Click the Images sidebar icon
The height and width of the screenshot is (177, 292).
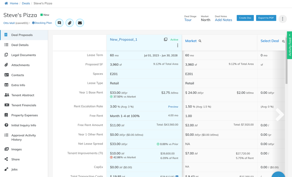7,149
